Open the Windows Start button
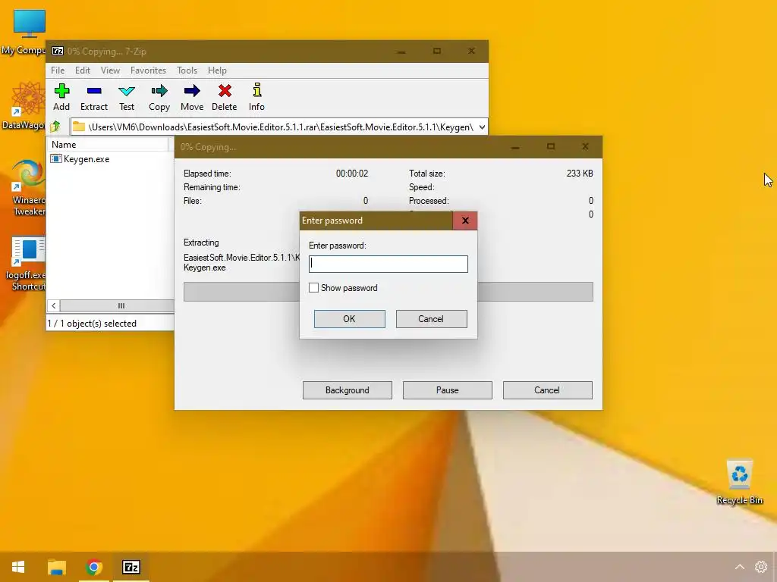The image size is (777, 582). [x=18, y=567]
